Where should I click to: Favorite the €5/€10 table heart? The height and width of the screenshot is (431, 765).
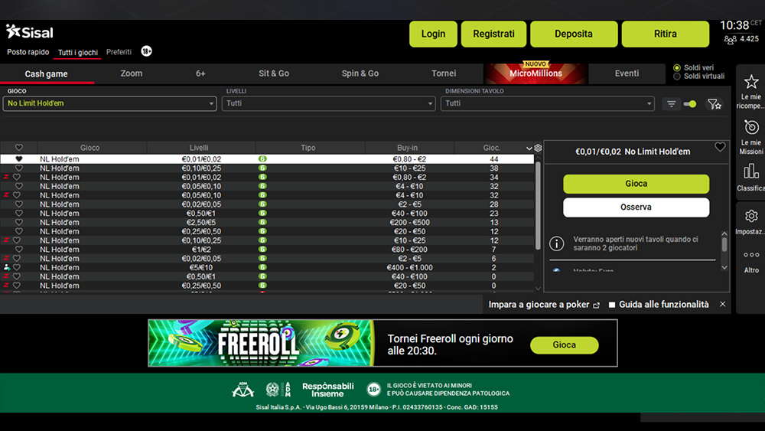[17, 267]
